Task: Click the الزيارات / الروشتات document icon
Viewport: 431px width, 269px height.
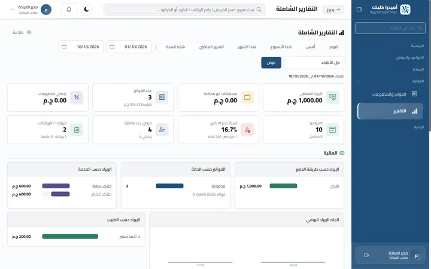Action: pos(77,130)
